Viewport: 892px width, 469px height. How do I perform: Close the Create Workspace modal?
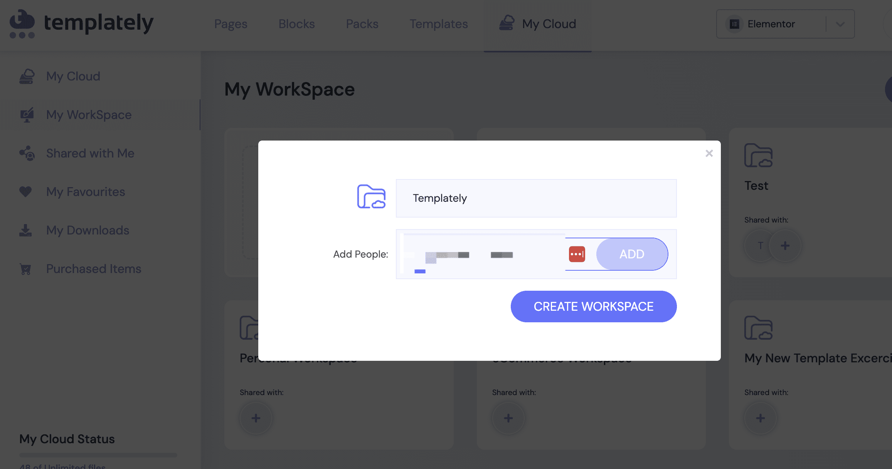coord(709,153)
